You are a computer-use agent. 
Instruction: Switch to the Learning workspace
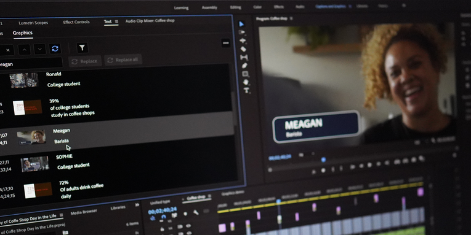[x=181, y=8]
